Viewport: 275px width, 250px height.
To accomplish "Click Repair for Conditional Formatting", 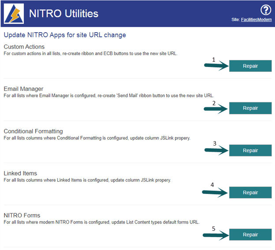I will pyautogui.click(x=250, y=150).
